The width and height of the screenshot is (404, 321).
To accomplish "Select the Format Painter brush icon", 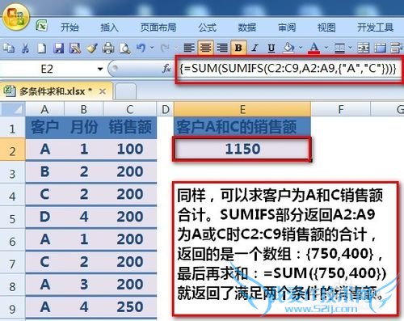I will click(91, 49).
